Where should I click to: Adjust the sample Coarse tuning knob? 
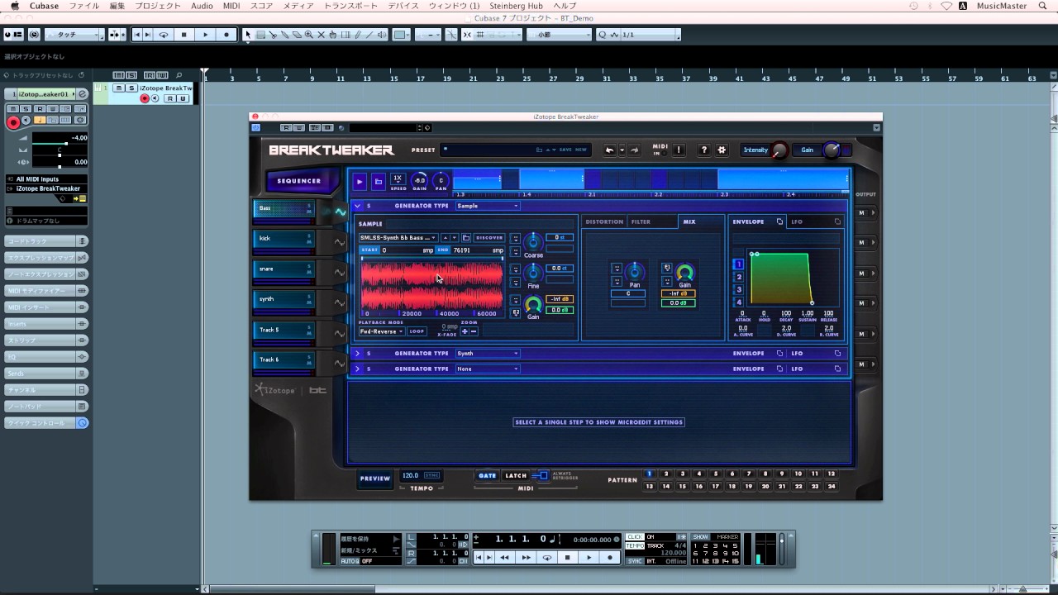coord(533,241)
